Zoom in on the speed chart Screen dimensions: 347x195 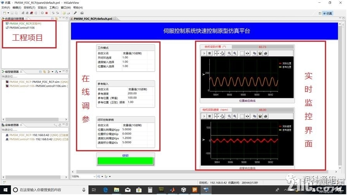tap(235, 116)
